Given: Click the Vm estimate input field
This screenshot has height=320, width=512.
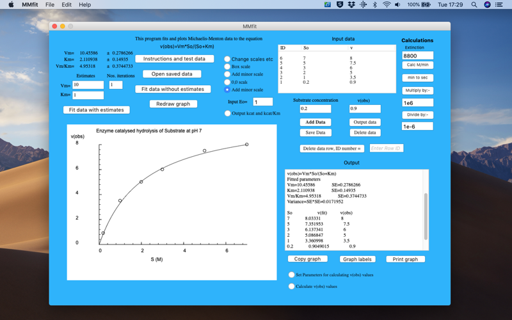Looking at the screenshot, I should click(x=88, y=85).
